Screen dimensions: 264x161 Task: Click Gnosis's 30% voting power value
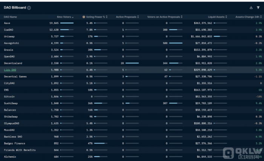click(x=90, y=50)
